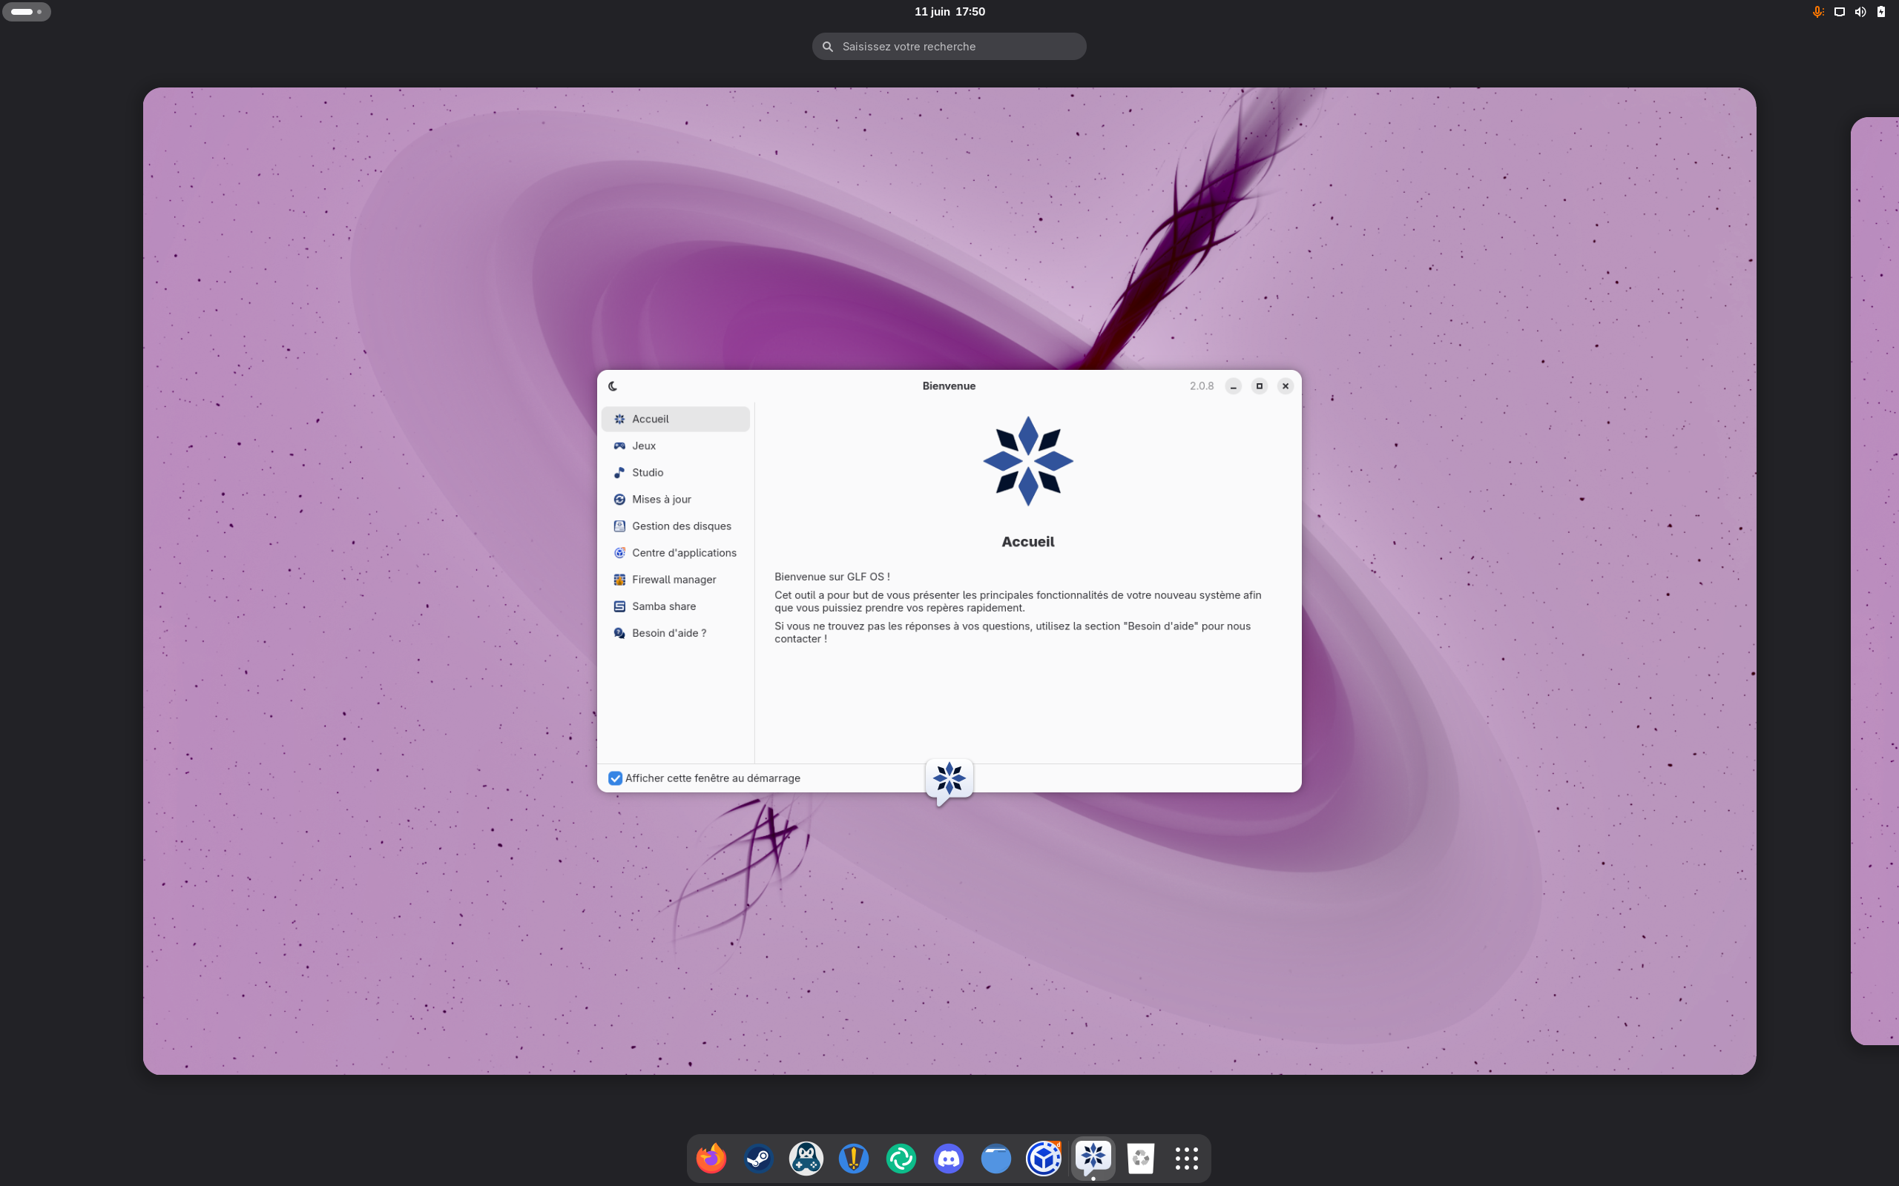Open the penguin gamepad app in the dock
Image resolution: width=1899 pixels, height=1186 pixels.
(806, 1158)
